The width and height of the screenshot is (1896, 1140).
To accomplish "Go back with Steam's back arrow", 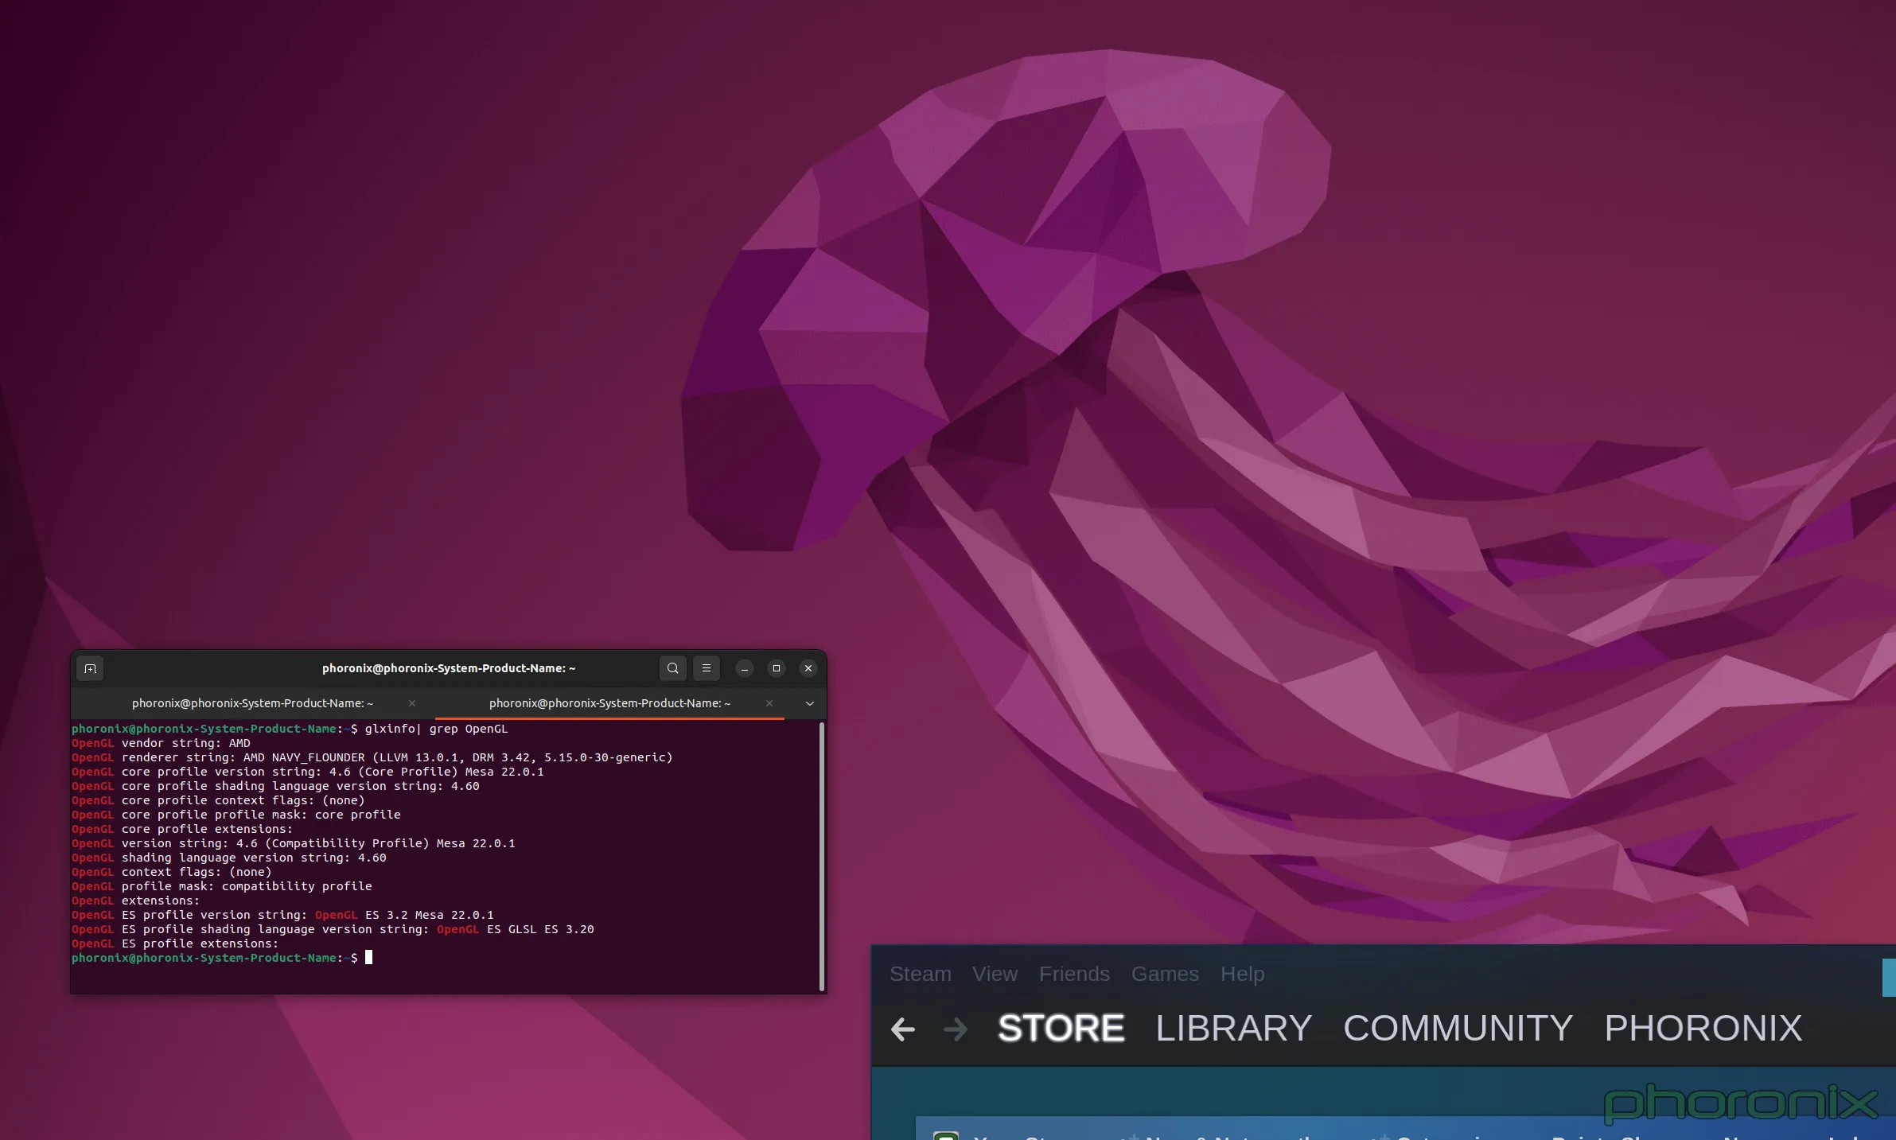I will pyautogui.click(x=903, y=1029).
